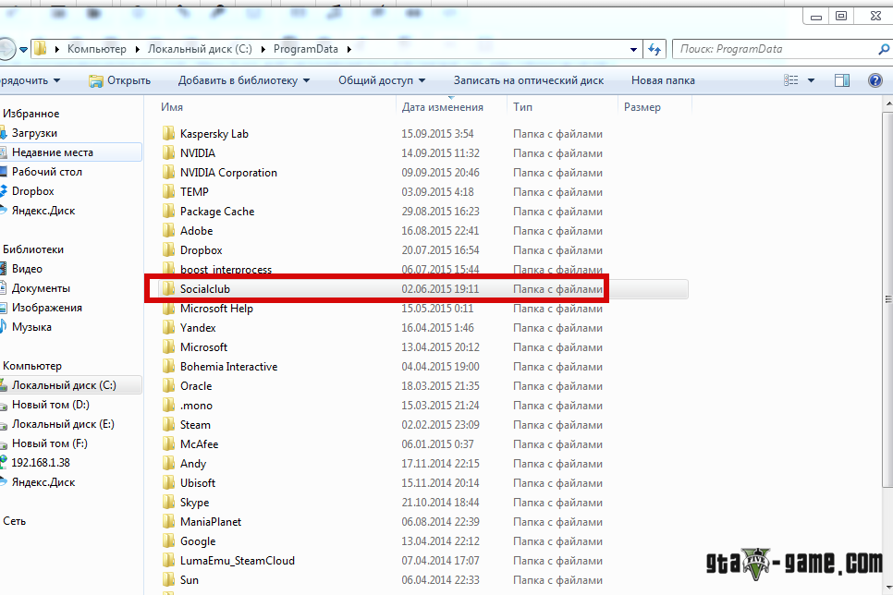Viewport: 893px width, 595px height.
Task: Select Локальный диск (E:) in sidebar
Action: [x=63, y=424]
